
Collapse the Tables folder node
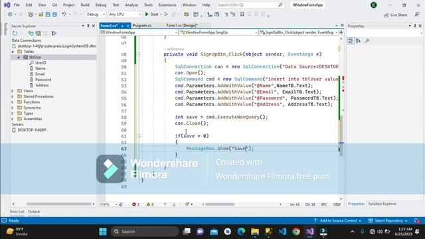point(13,52)
